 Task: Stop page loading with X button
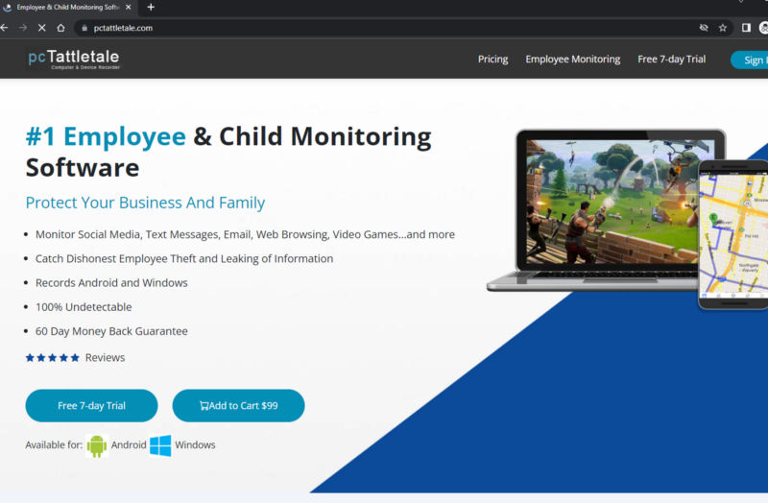pyautogui.click(x=42, y=28)
